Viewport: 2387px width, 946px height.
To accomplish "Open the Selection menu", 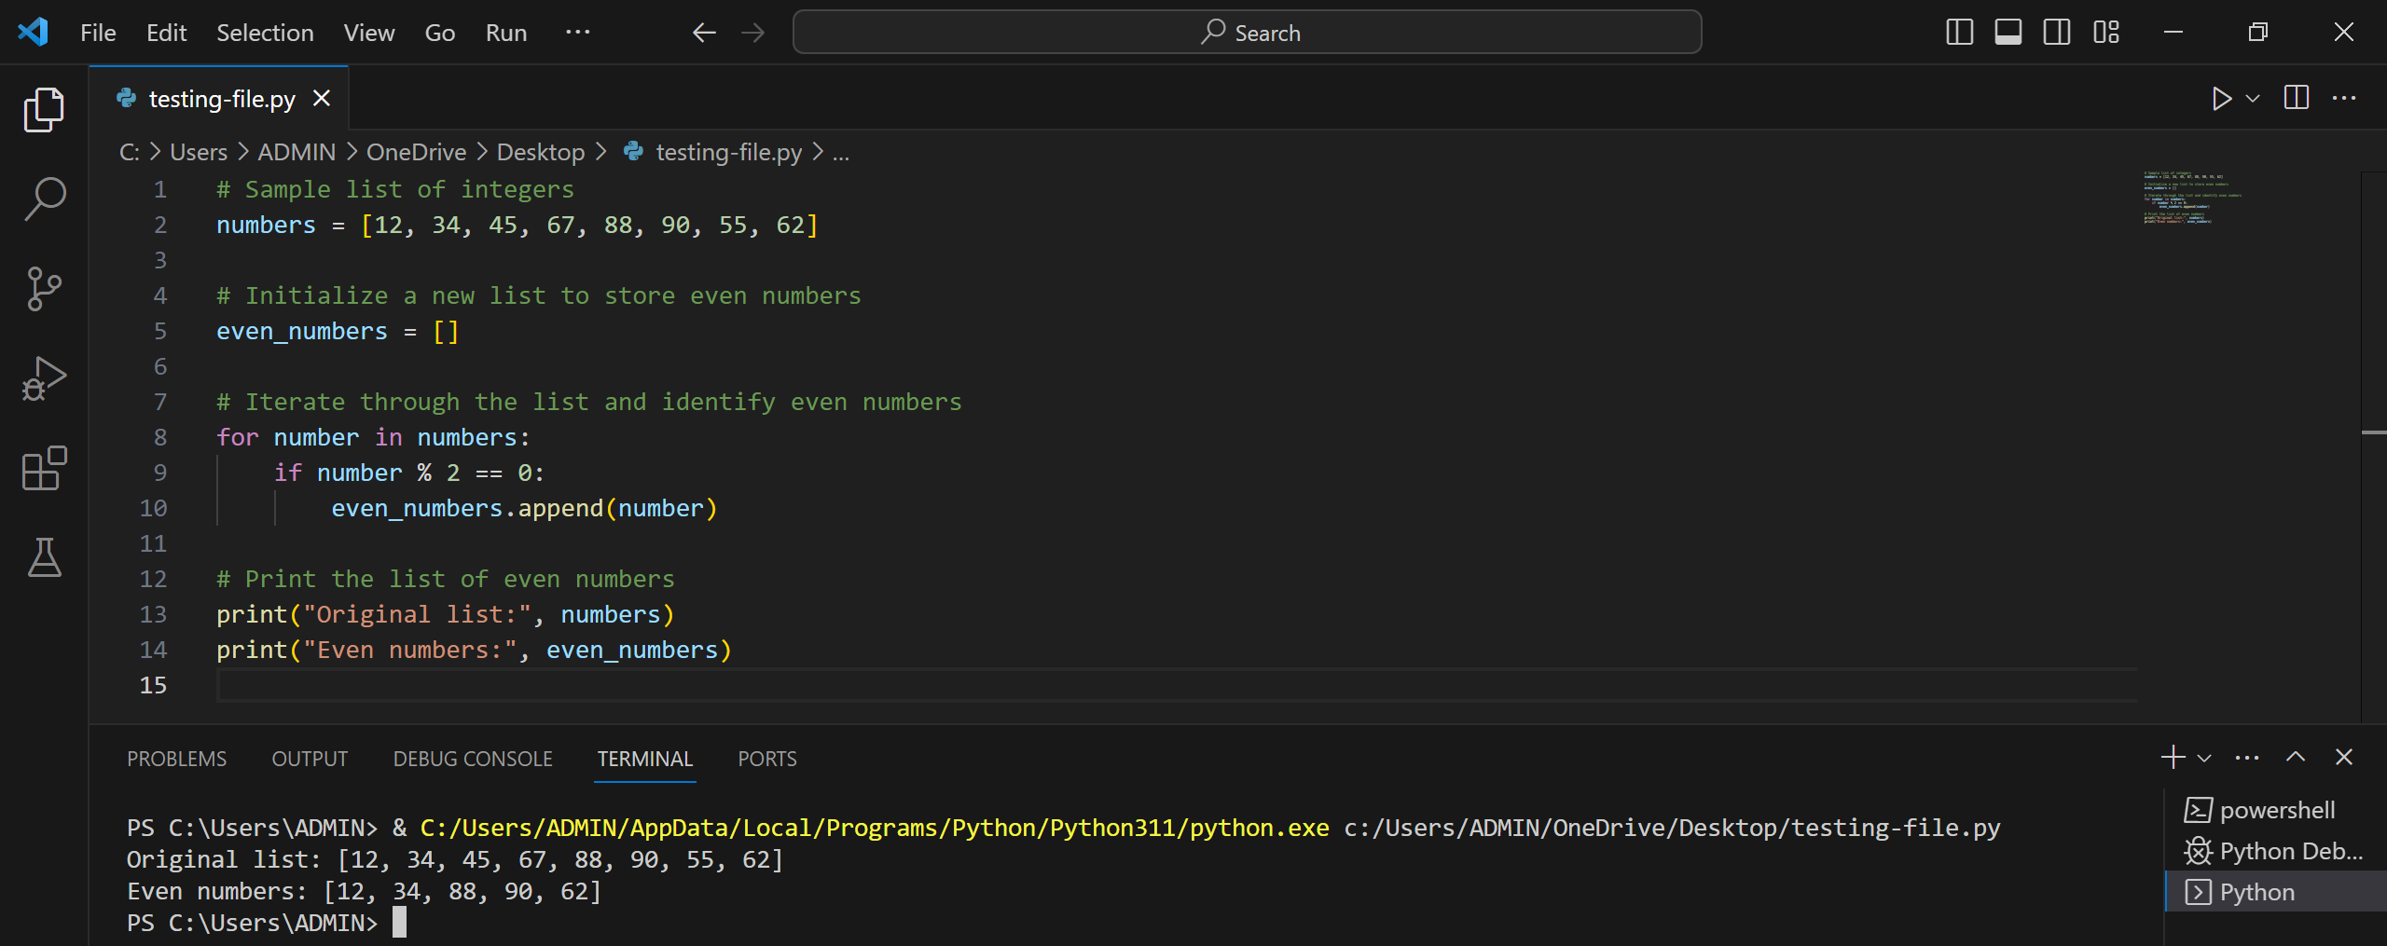I will click(265, 33).
